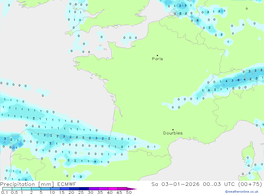Click the Dourbies location dot marker
The height and width of the screenshot is (194, 264).
click(173, 130)
